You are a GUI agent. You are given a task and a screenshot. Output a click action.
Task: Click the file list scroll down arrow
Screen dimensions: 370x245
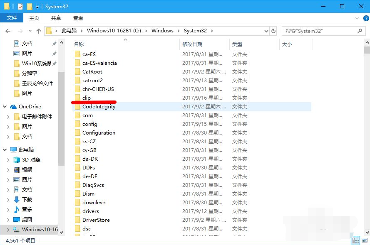click(x=367, y=232)
